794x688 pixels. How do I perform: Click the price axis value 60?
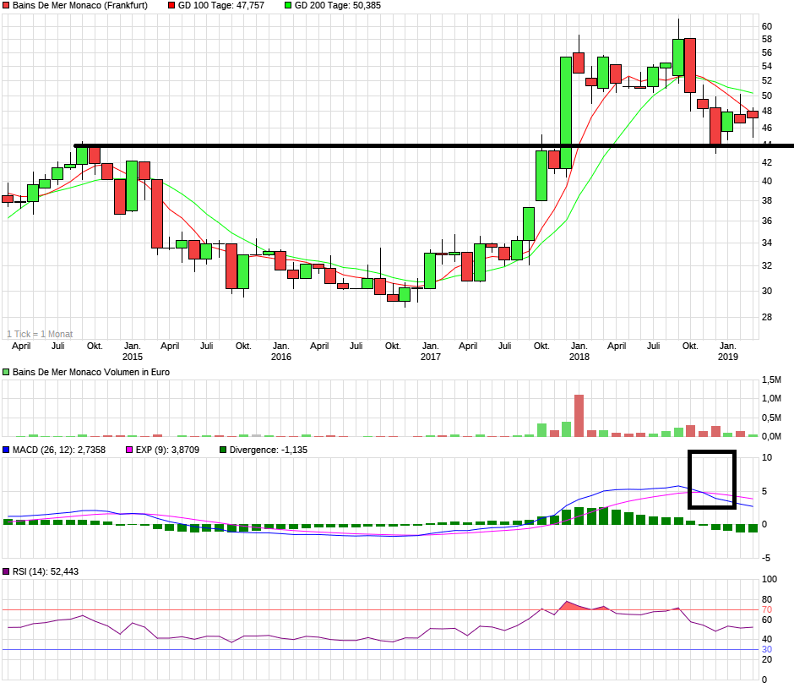click(767, 26)
